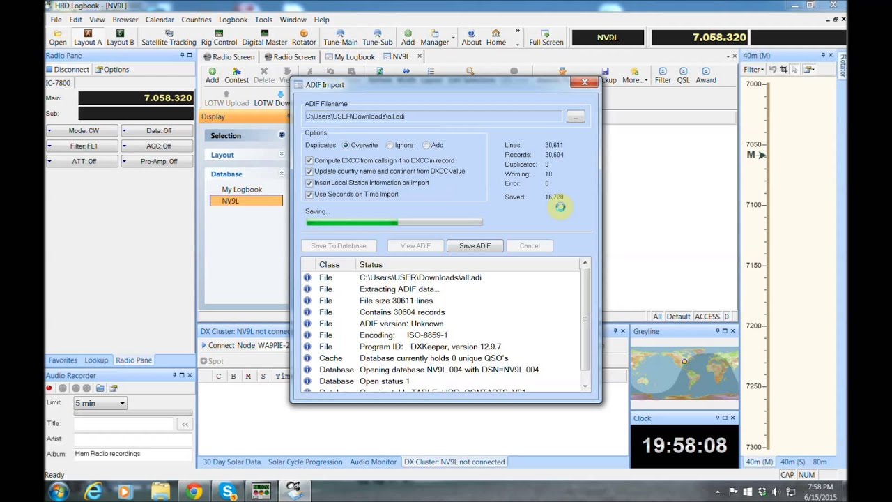Add a logbook entry with green Add icon

pyautogui.click(x=212, y=75)
